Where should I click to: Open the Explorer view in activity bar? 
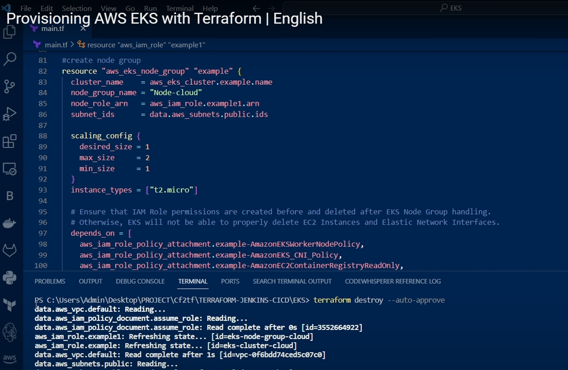(x=10, y=32)
